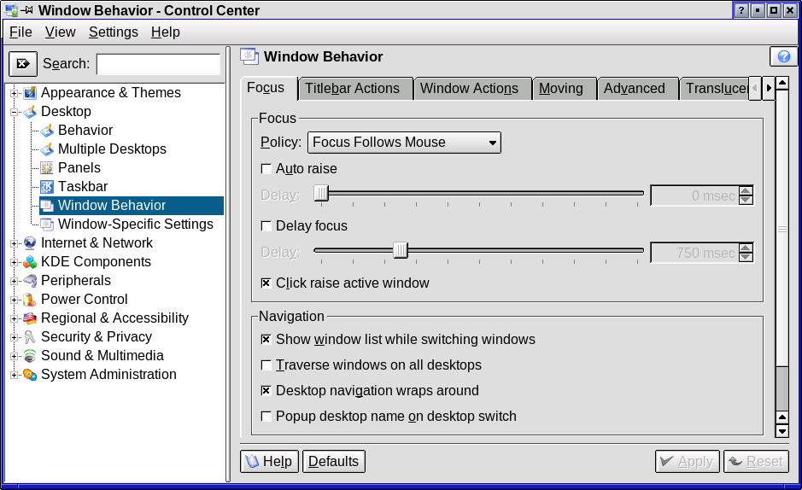Click the help icon at top right of panel
The image size is (802, 490).
click(783, 56)
